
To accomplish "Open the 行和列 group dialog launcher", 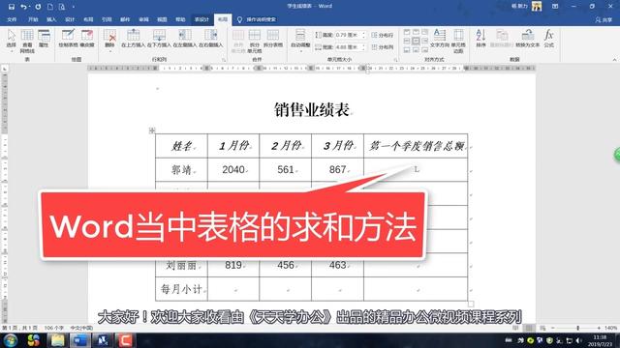I will click(x=224, y=60).
